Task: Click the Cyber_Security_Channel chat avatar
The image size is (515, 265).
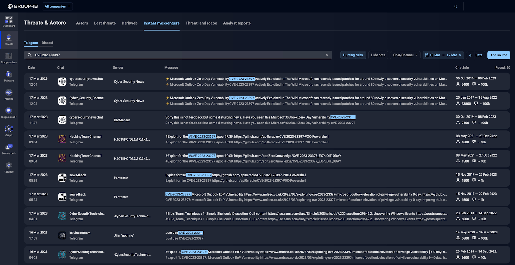Action: (x=62, y=101)
